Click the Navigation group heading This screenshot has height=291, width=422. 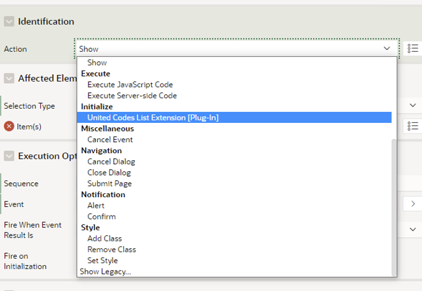click(x=101, y=151)
